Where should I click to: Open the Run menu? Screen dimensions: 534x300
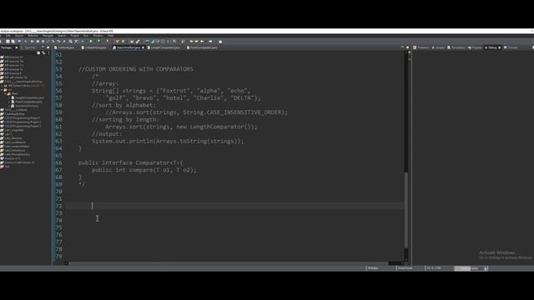click(86, 36)
